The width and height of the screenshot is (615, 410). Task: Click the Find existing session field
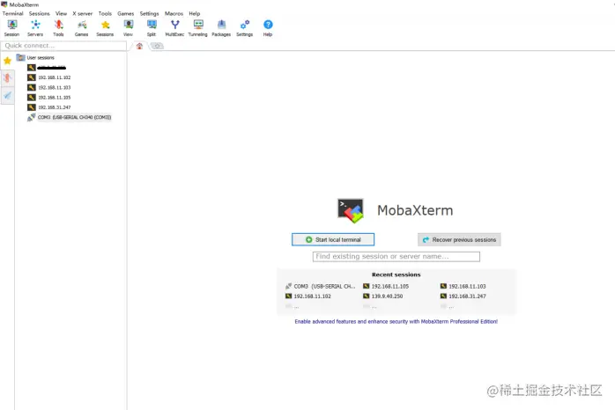coord(396,257)
